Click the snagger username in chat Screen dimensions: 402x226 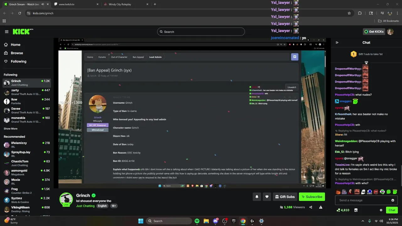[345, 101]
